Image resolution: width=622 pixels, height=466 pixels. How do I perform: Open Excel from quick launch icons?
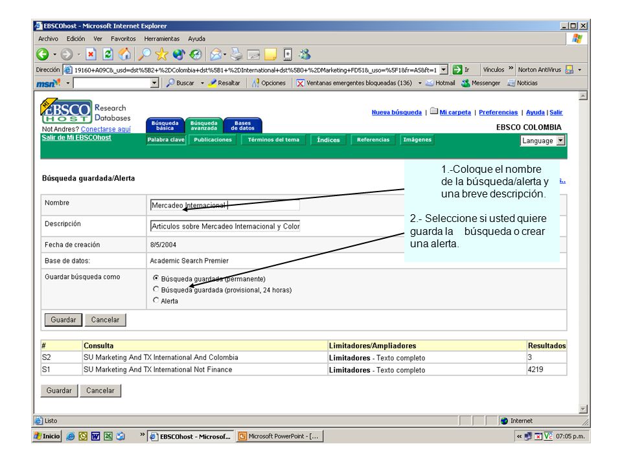[108, 436]
